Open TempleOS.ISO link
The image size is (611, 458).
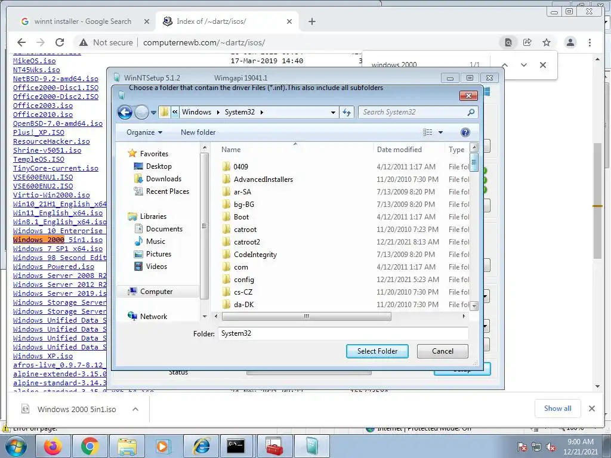coord(39,159)
